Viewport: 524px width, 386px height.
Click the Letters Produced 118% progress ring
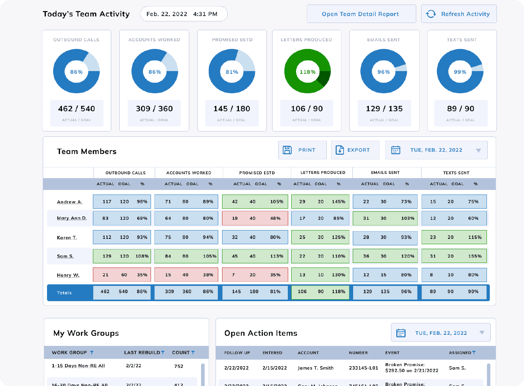[x=307, y=71]
